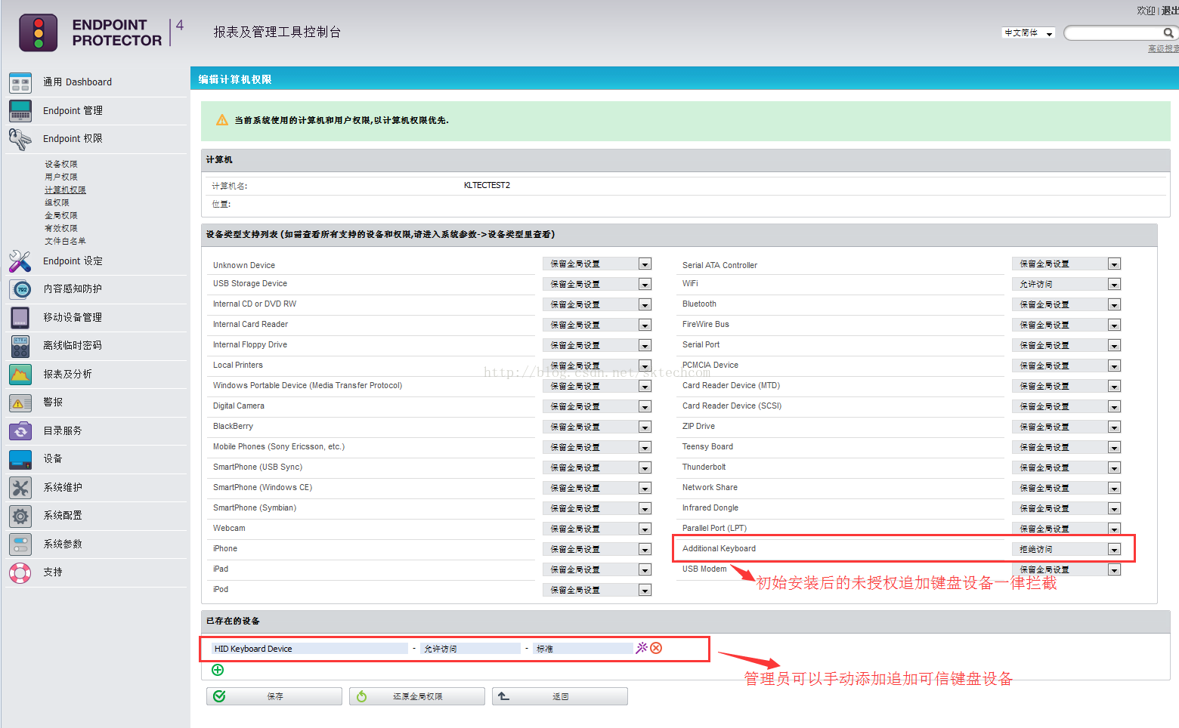
Task: Select 设备权限 submenu item
Action: tap(61, 164)
